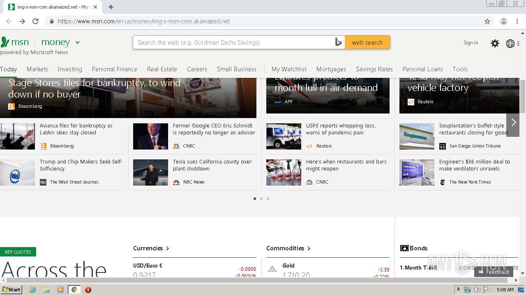Close the msn money browser tab
The width and height of the screenshot is (526, 295).
point(95,7)
